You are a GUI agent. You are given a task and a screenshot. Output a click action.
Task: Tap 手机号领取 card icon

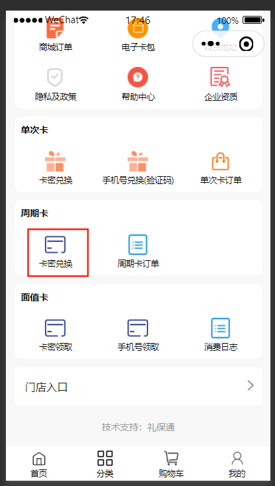[137, 328]
